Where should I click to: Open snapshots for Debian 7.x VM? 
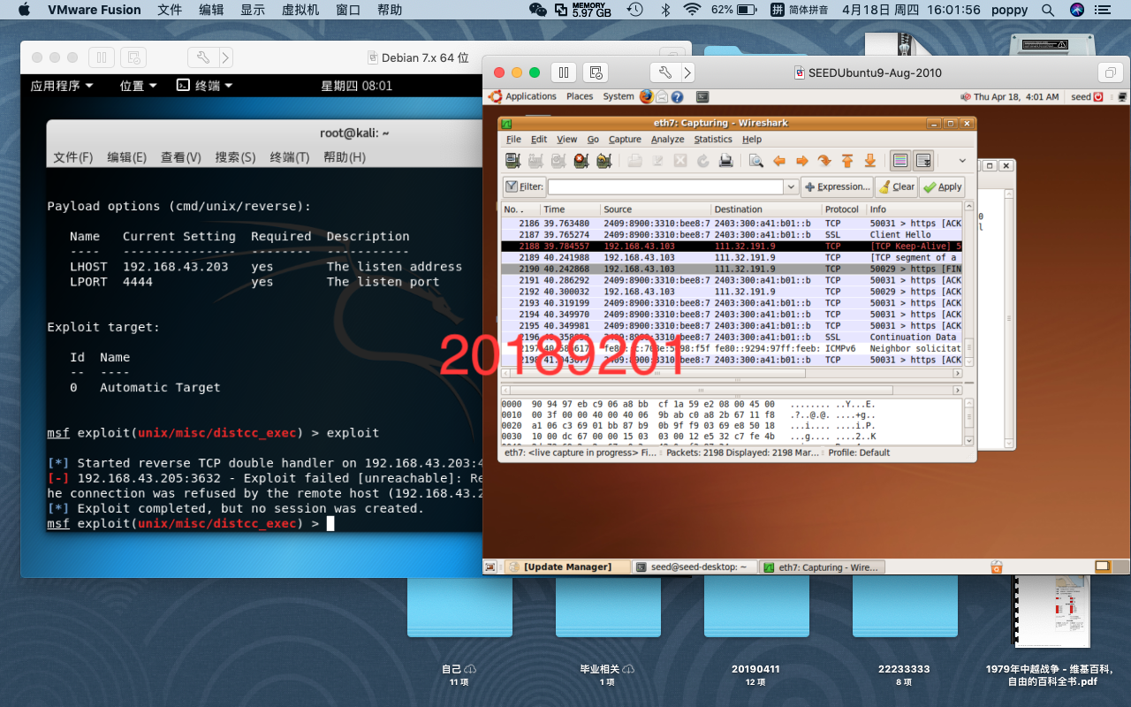(133, 57)
